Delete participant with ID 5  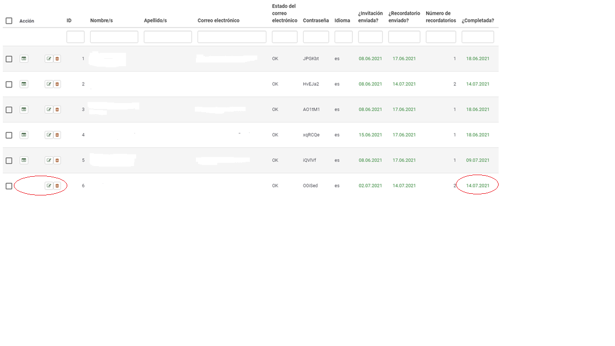coord(57,160)
